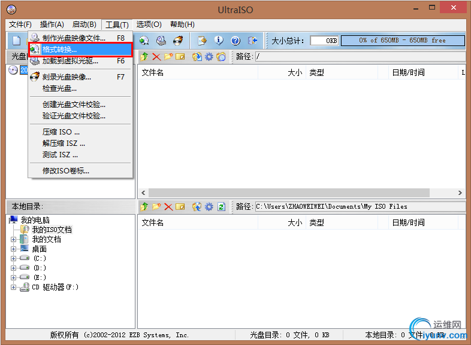Screen dimensions: 471x345
Task: Sort disc file list by 类型 column
Action: coord(342,72)
